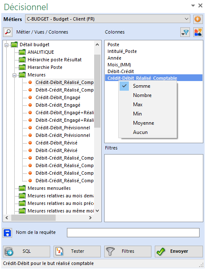Choose Aucun aggregation in context menu

click(140, 132)
